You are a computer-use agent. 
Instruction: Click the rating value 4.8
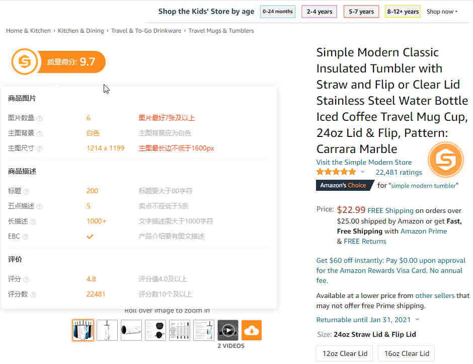coord(91,279)
